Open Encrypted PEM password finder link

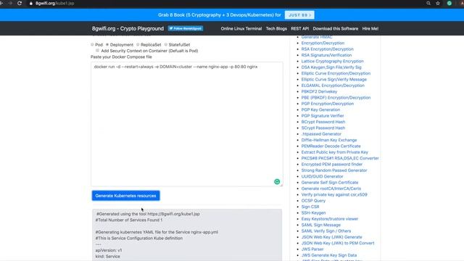[x=332, y=165]
